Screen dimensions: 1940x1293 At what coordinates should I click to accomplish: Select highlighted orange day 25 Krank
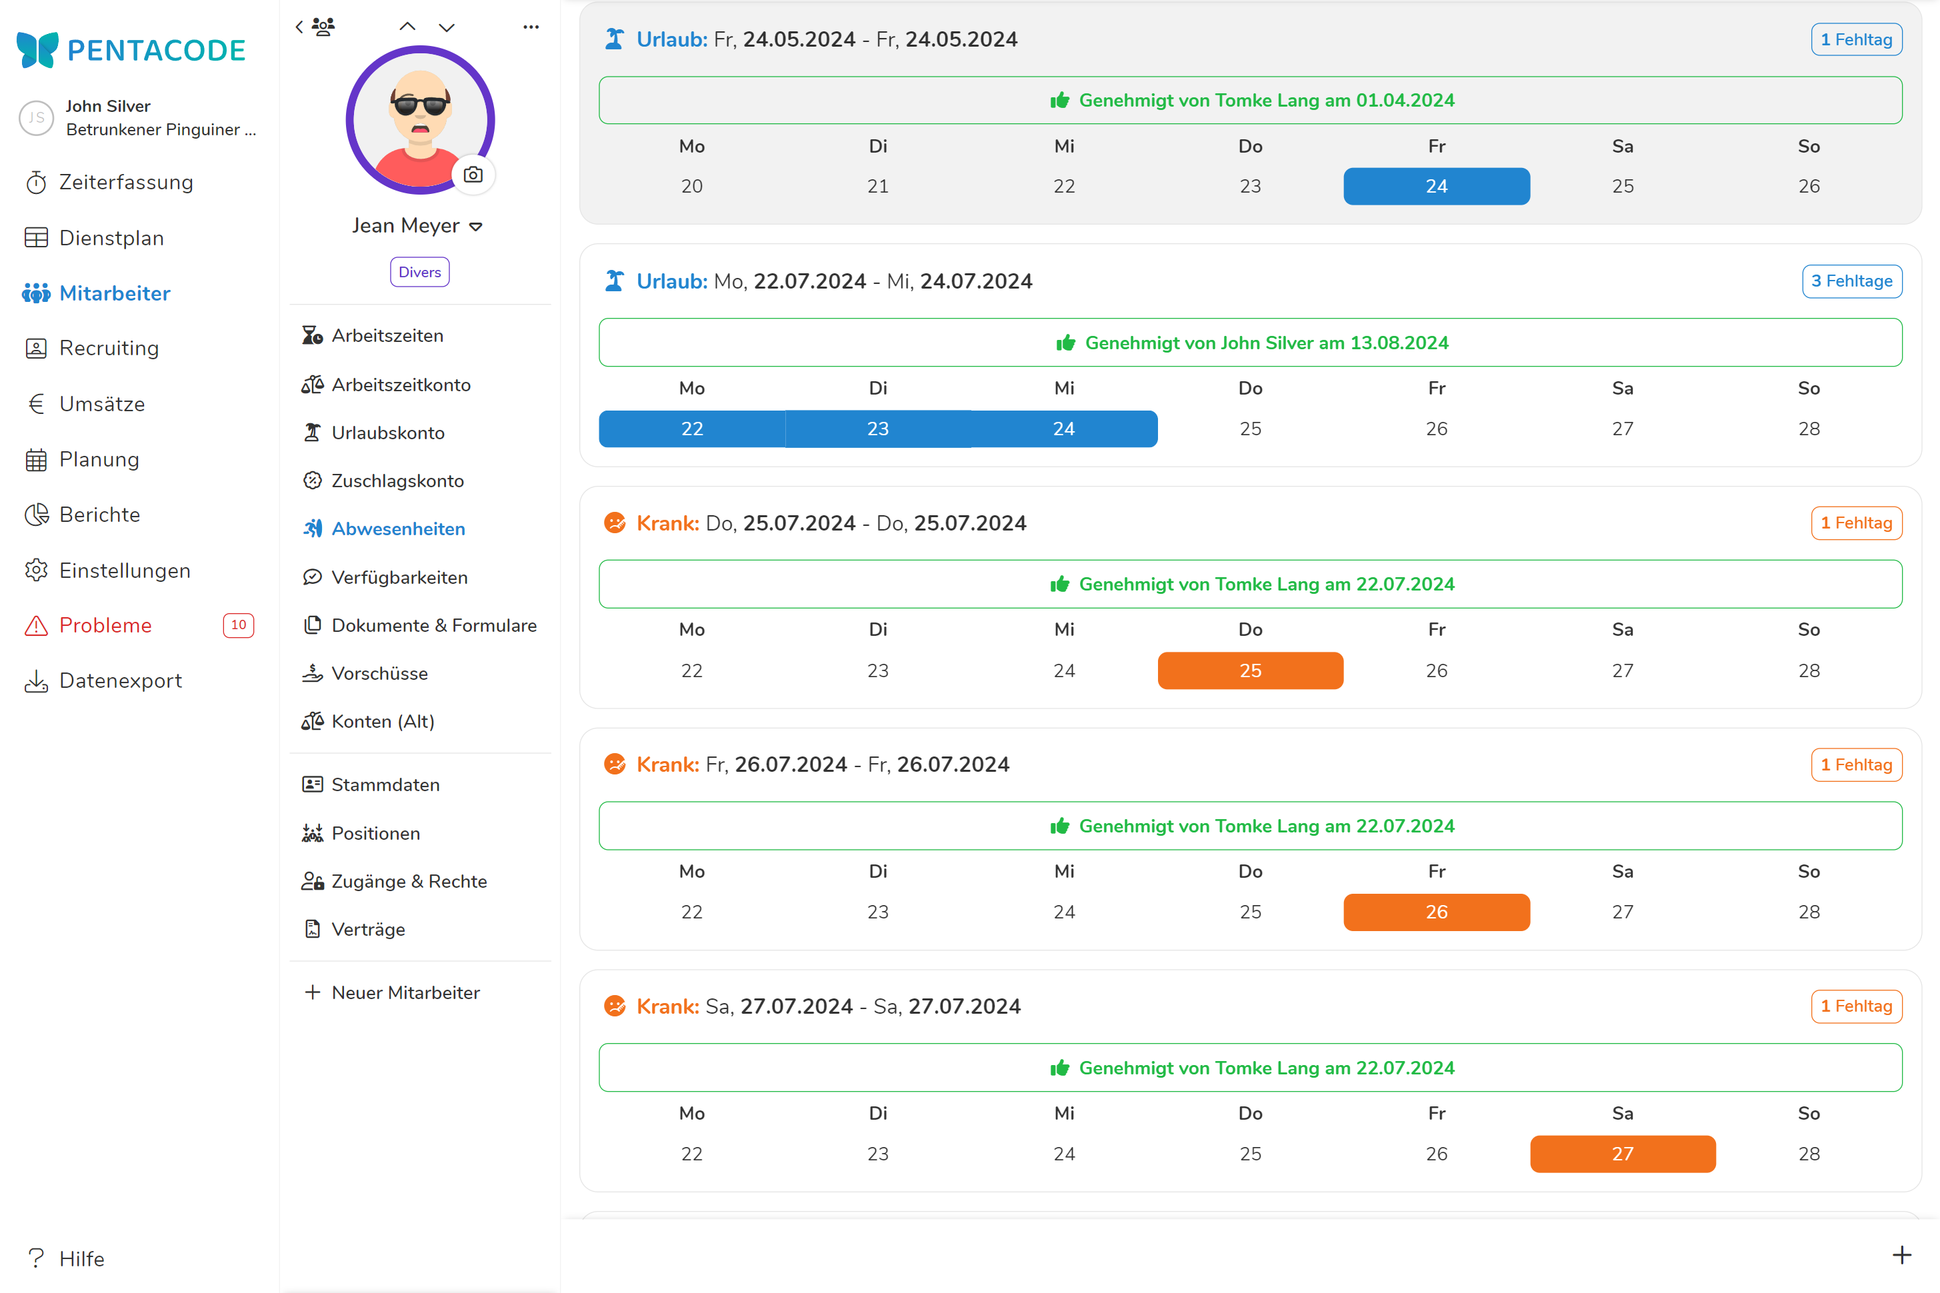tap(1249, 670)
